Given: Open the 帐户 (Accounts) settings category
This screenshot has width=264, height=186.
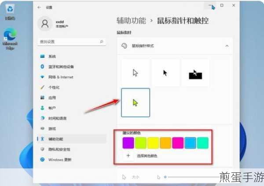Looking at the screenshot, I should 72,108.
